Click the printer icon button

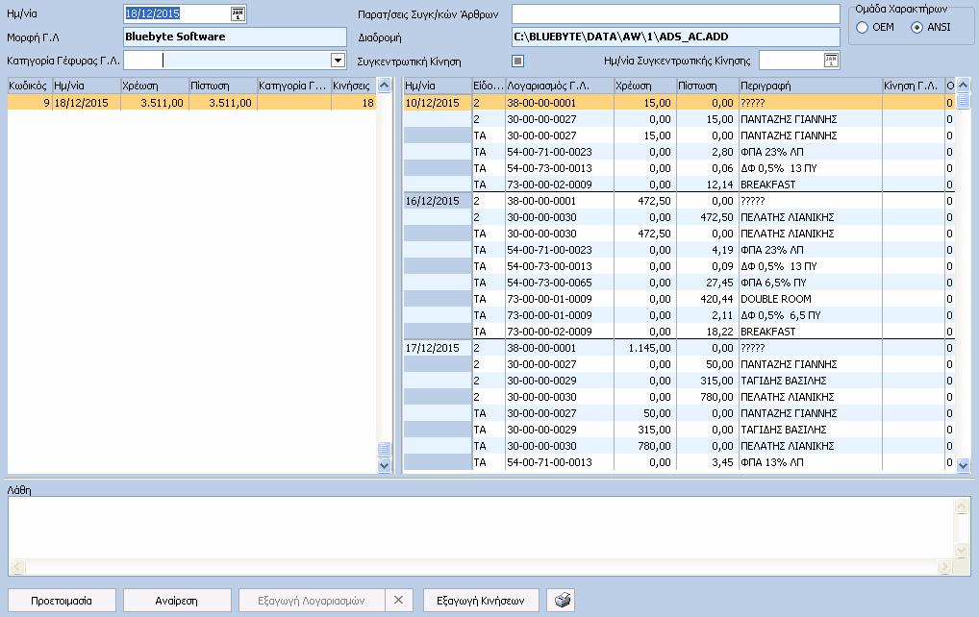562,600
